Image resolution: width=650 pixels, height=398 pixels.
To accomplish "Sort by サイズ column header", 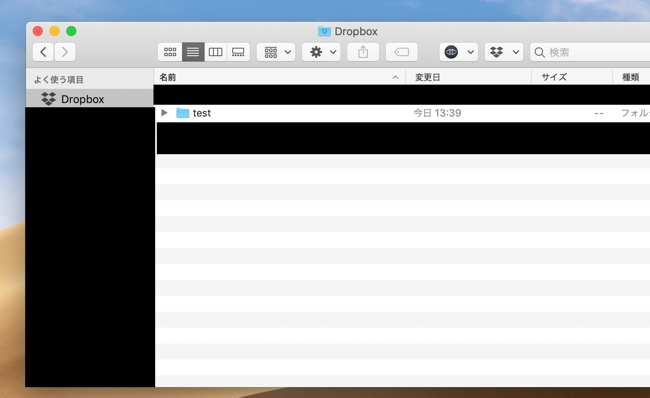I will coord(572,77).
